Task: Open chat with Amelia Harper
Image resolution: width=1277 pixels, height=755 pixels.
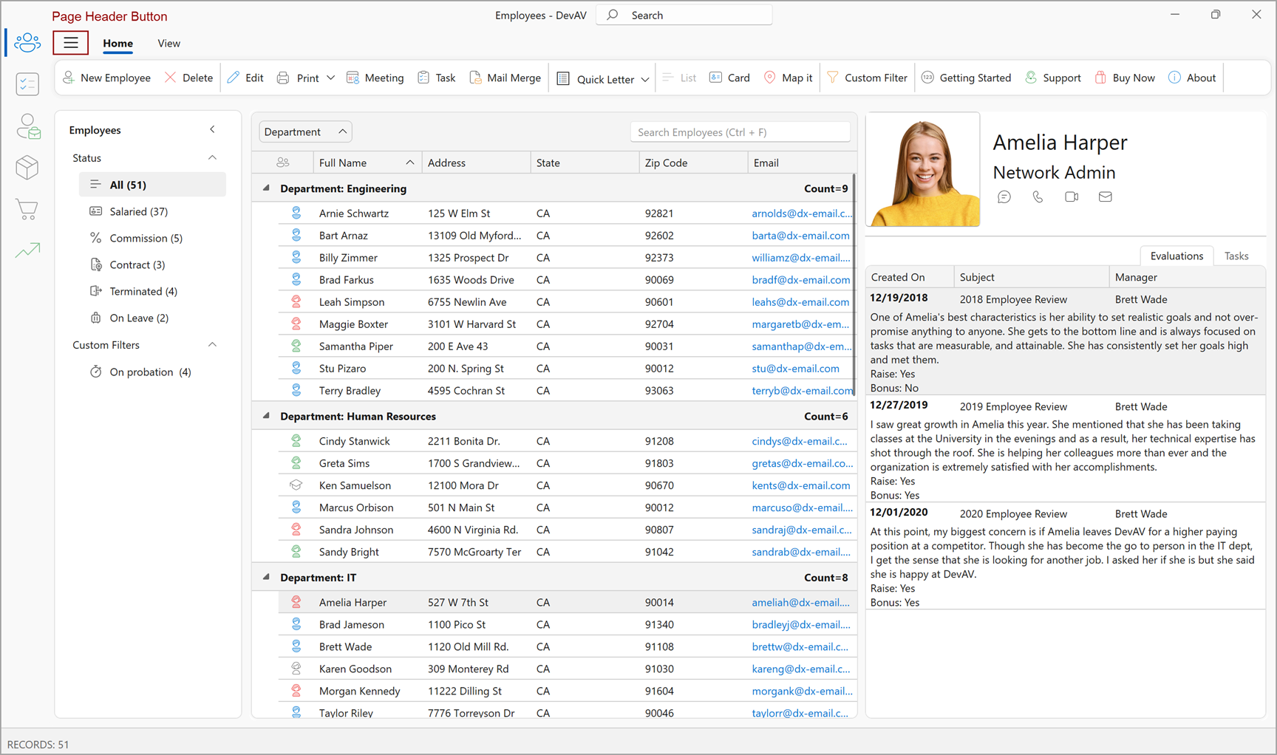Action: (1004, 197)
